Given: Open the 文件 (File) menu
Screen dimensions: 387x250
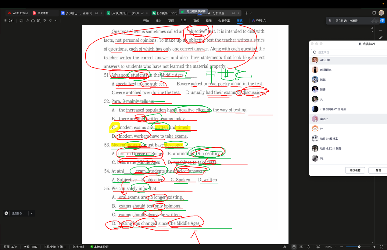Looking at the screenshot, I should [9, 21].
